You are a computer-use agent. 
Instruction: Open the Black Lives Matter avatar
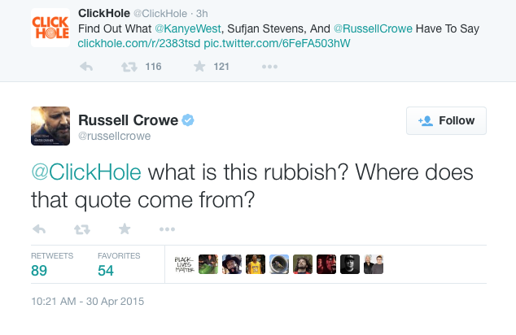click(185, 263)
